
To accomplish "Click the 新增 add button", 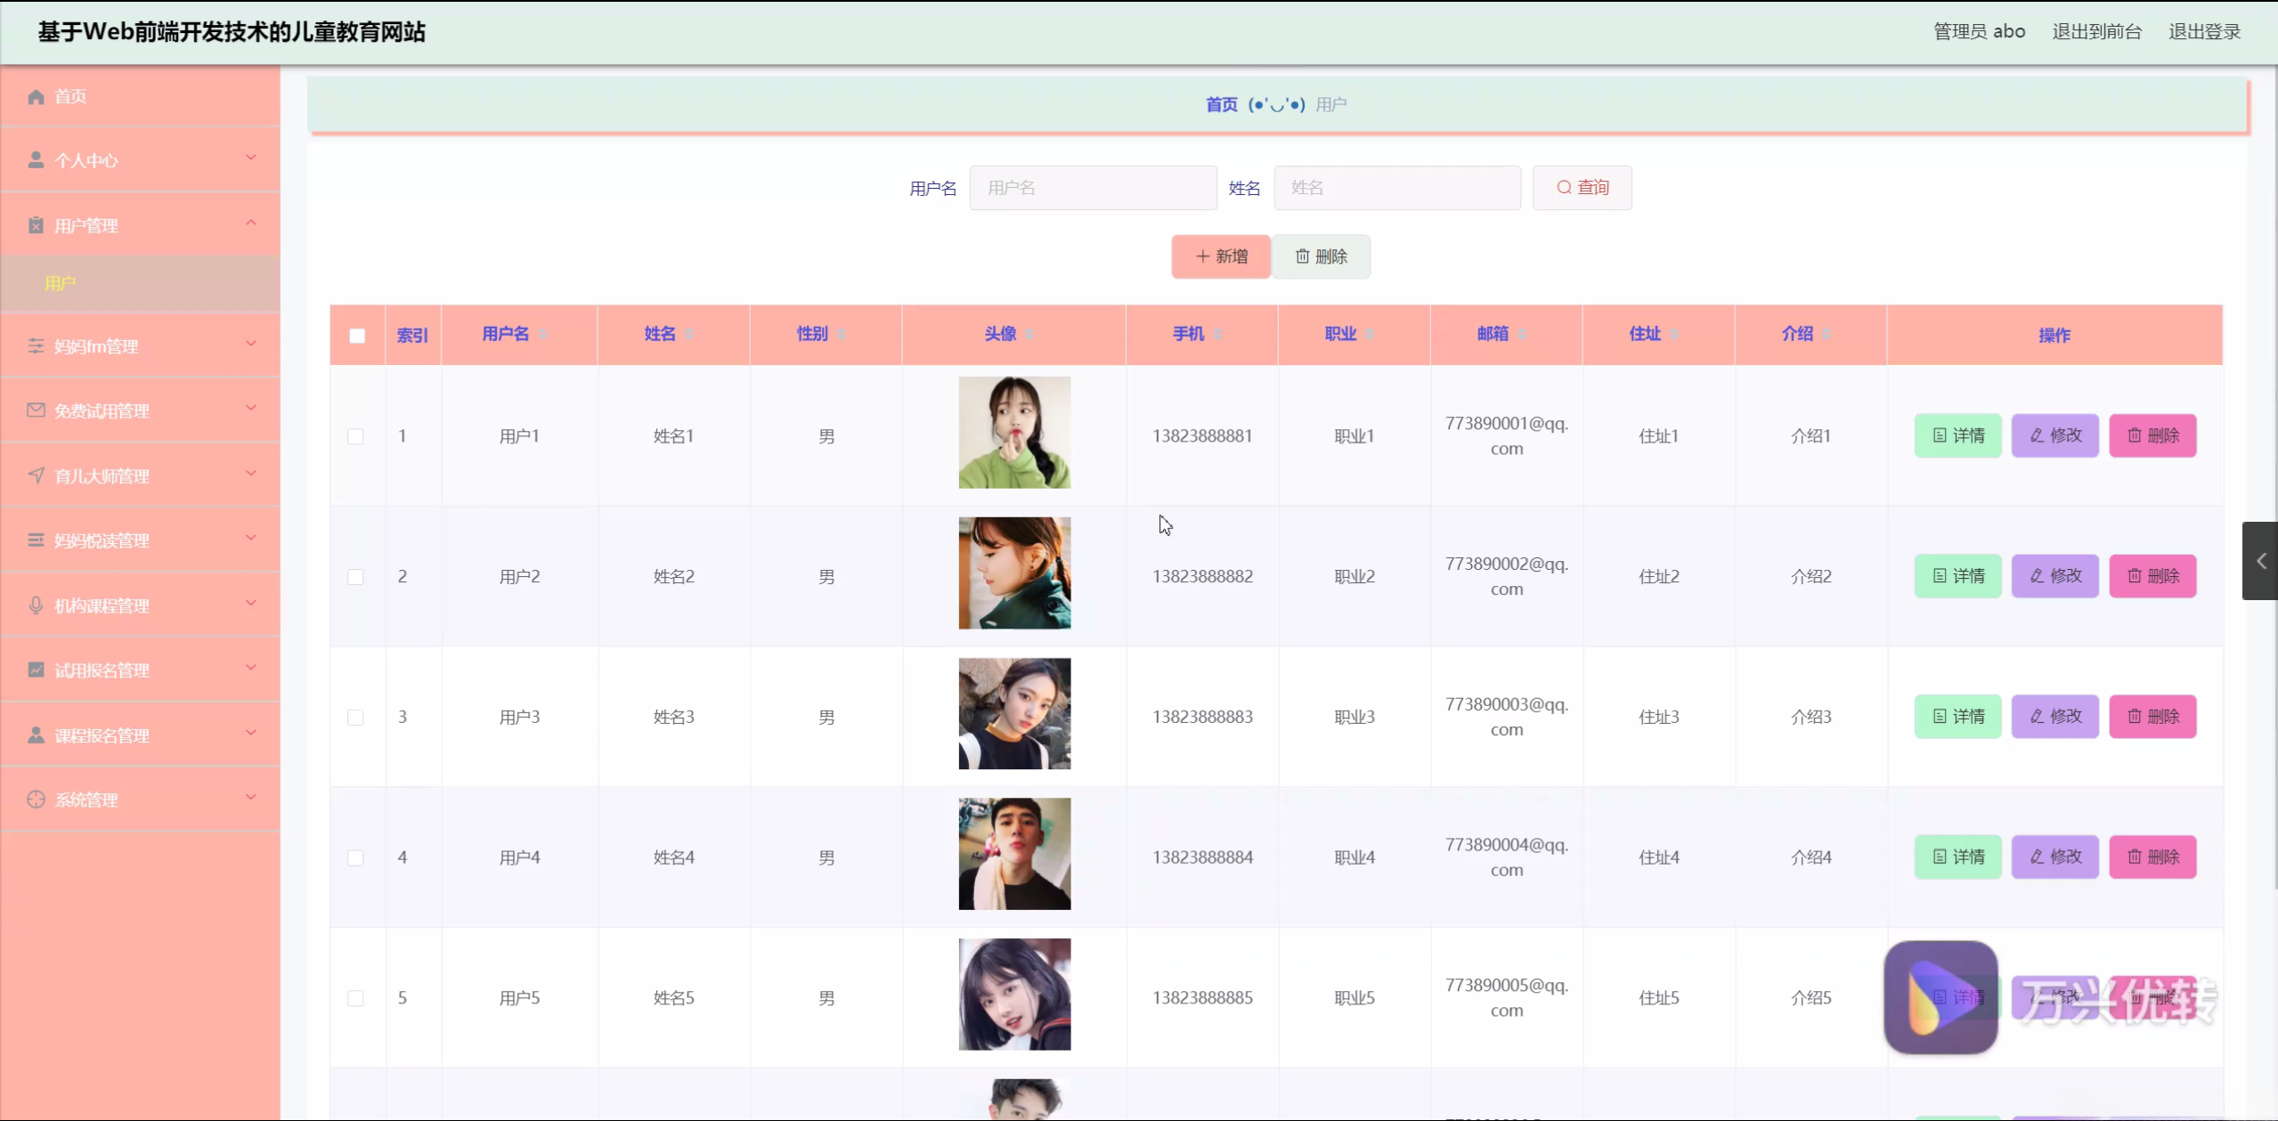I will [x=1220, y=256].
